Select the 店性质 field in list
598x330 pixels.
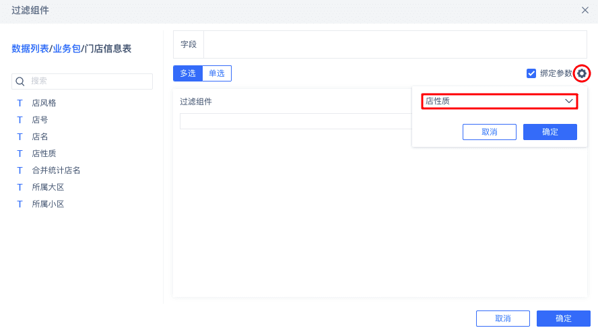point(44,154)
